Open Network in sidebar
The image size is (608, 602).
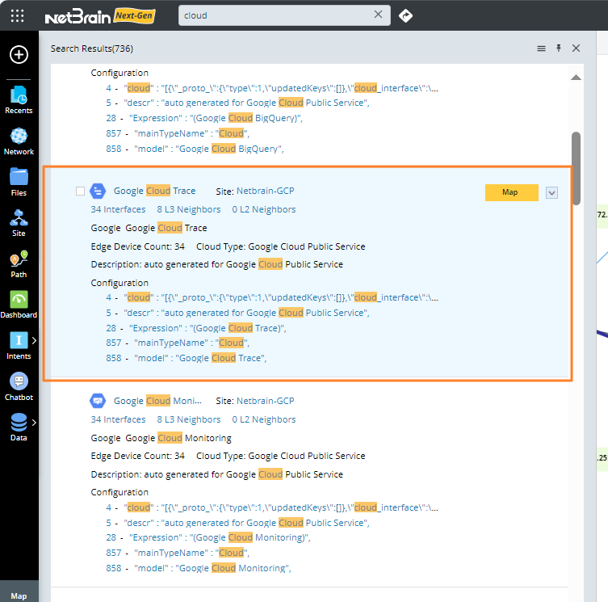[19, 141]
